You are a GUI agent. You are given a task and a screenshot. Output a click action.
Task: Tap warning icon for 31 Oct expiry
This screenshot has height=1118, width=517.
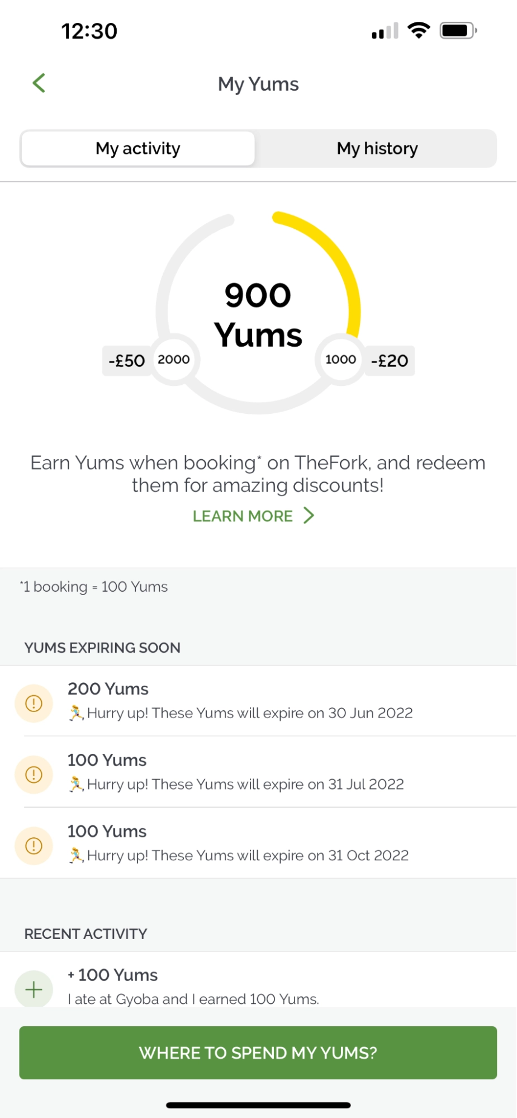[34, 846]
